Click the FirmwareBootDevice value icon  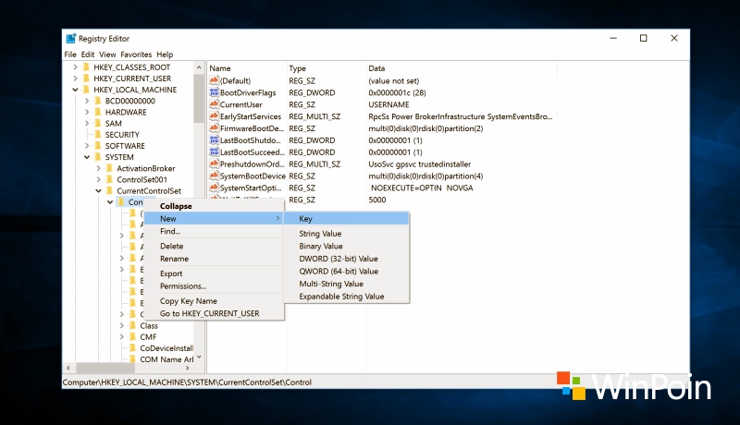214,128
